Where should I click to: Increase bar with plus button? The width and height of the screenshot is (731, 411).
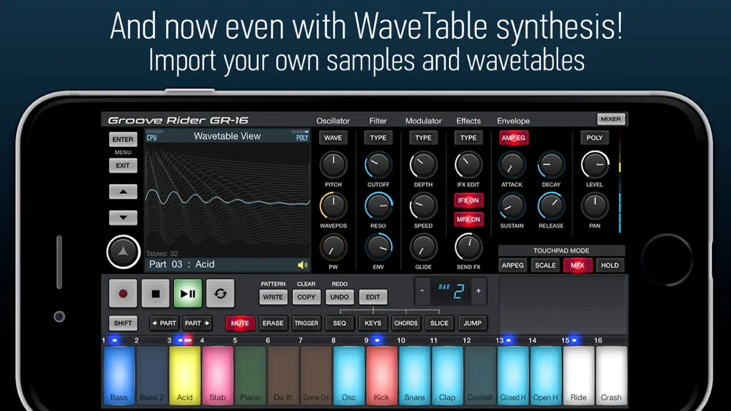(x=478, y=291)
